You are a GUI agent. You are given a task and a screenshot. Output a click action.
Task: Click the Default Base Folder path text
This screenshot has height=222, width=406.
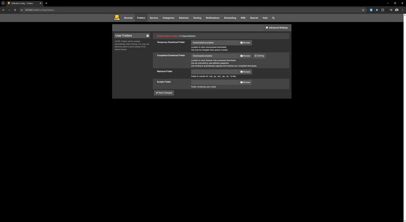tap(188, 36)
